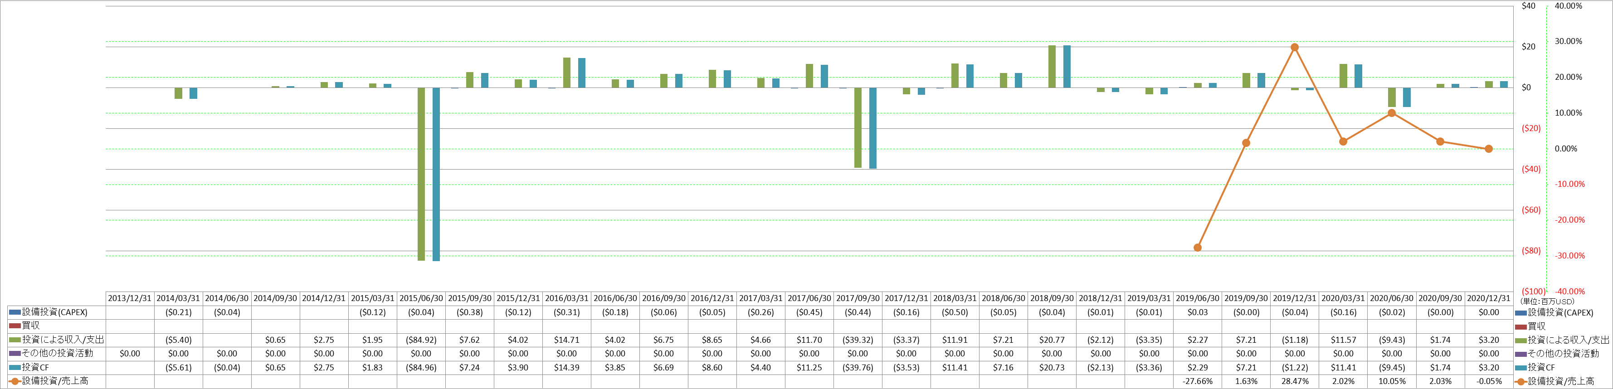
Task: Click the 2020/12/31 date column header
Action: (x=1488, y=299)
